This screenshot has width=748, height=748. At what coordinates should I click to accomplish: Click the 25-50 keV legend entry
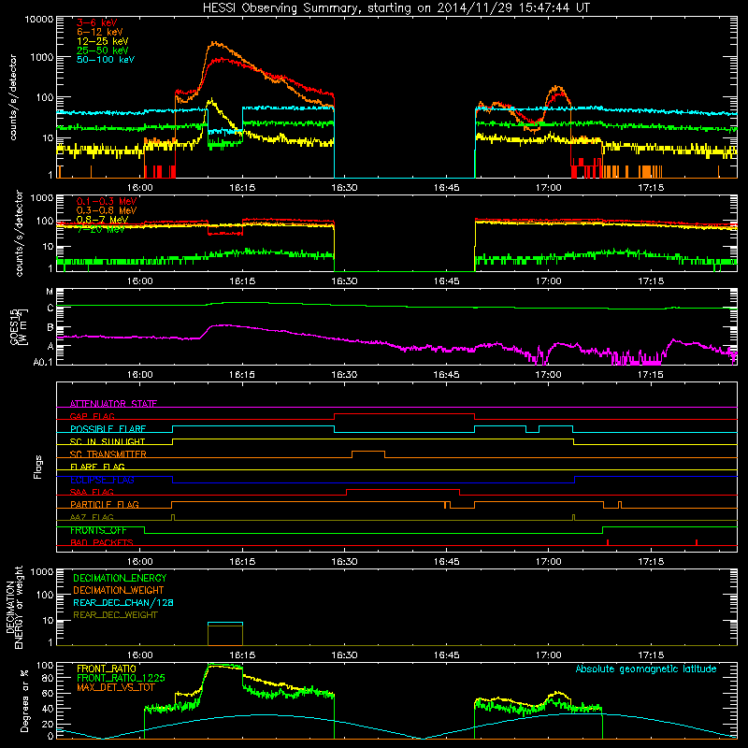click(x=103, y=50)
